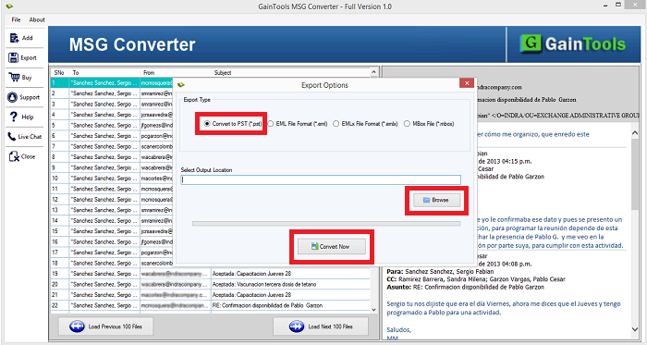Click email list scroll-up arrow

[x=373, y=72]
